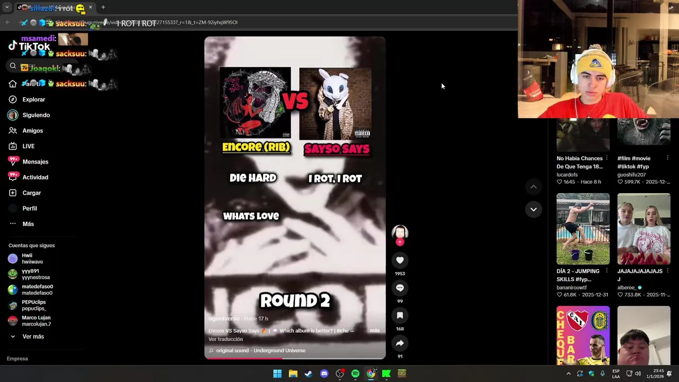The width and height of the screenshot is (679, 382).
Task: Open a new browser tab with plus
Action: pos(103,7)
